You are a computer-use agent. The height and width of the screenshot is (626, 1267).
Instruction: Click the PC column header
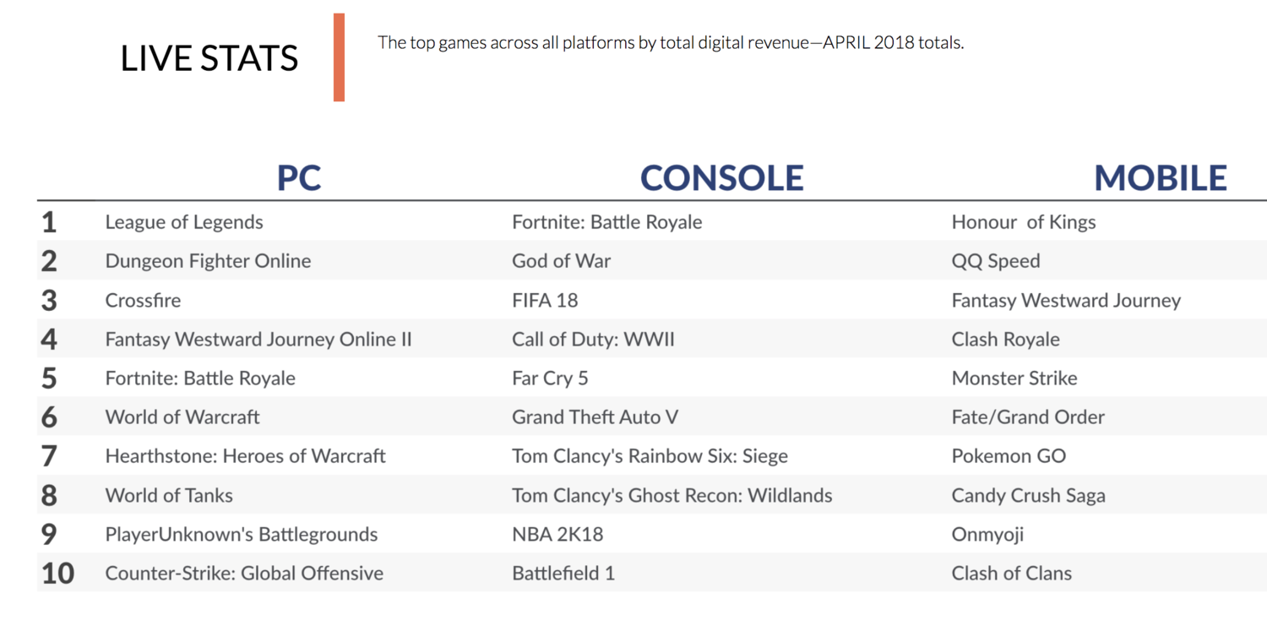(299, 177)
